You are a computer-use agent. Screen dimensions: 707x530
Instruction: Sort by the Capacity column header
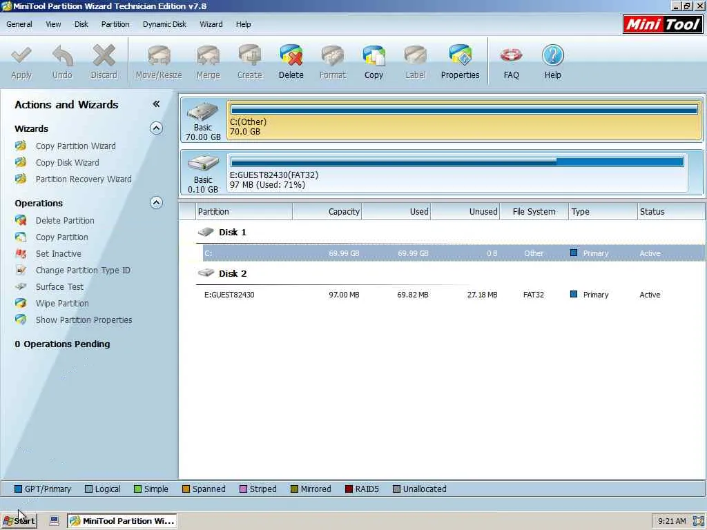327,211
